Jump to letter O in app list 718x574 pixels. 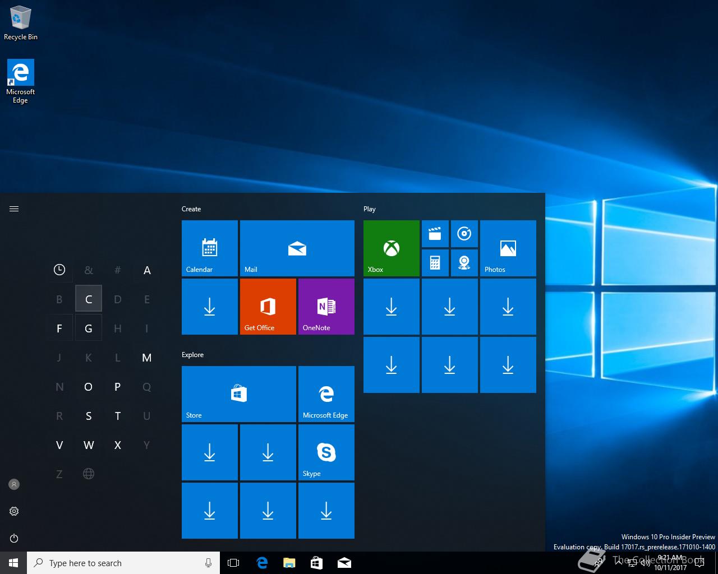click(89, 387)
